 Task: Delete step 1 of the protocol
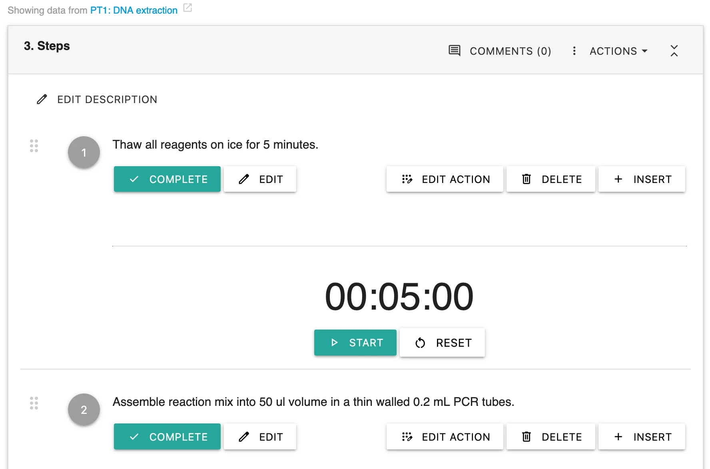[550, 179]
